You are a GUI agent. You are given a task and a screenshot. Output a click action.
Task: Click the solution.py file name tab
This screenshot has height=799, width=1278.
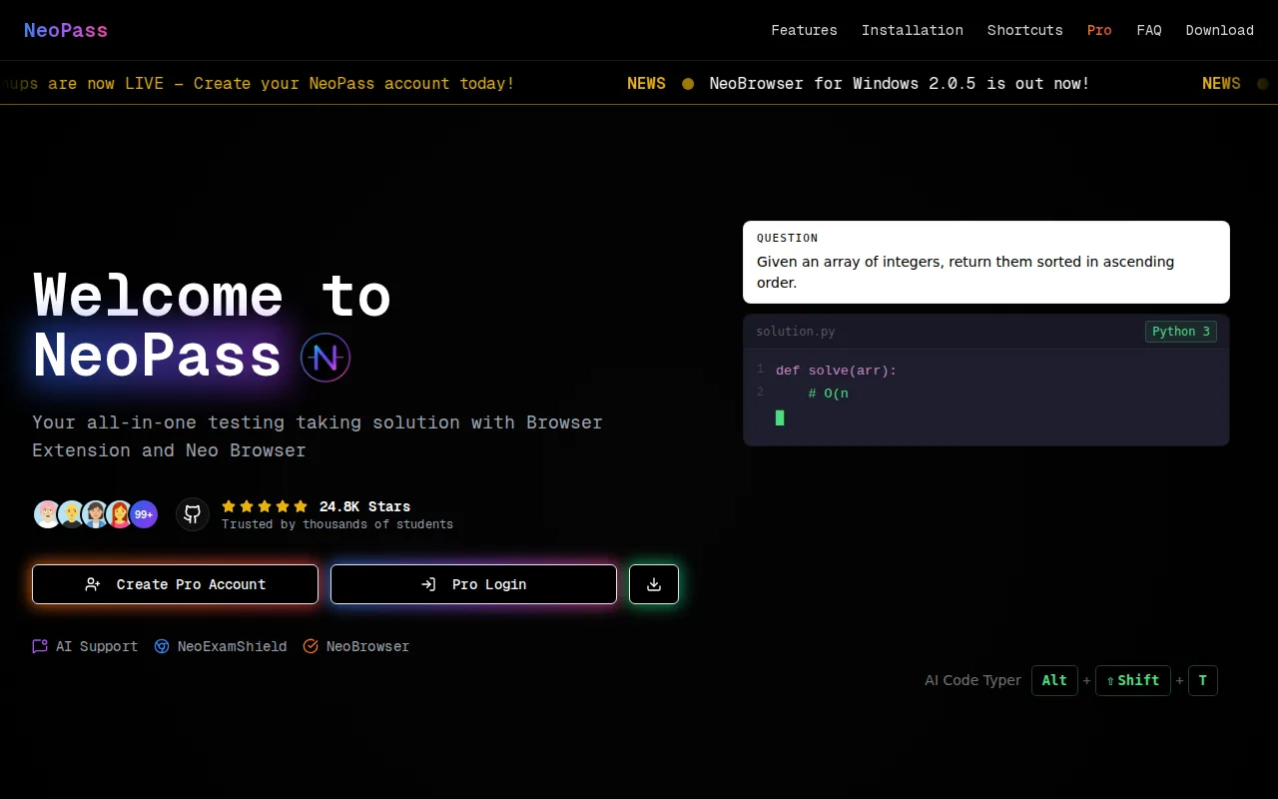click(796, 332)
